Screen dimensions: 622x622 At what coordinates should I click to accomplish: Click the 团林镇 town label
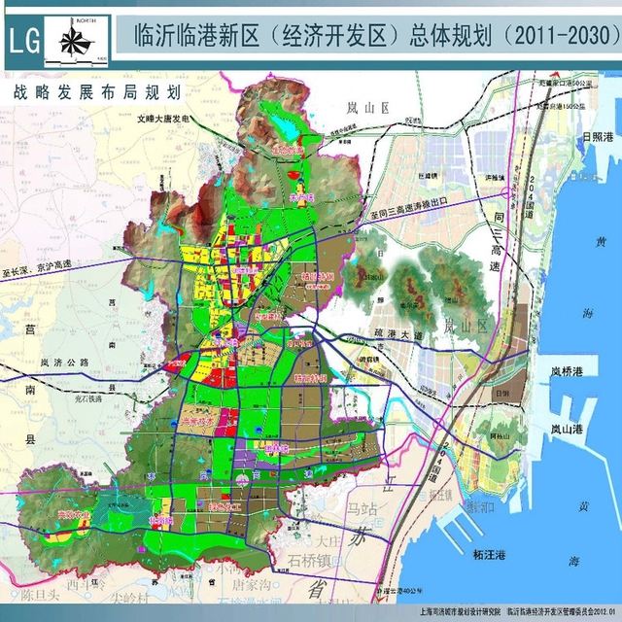coord(276,449)
